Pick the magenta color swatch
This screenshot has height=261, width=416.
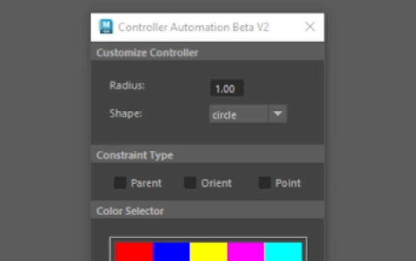[x=245, y=251]
